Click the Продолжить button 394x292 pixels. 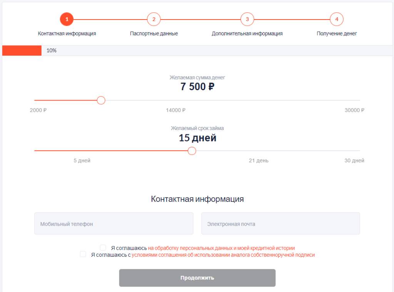pyautogui.click(x=197, y=278)
